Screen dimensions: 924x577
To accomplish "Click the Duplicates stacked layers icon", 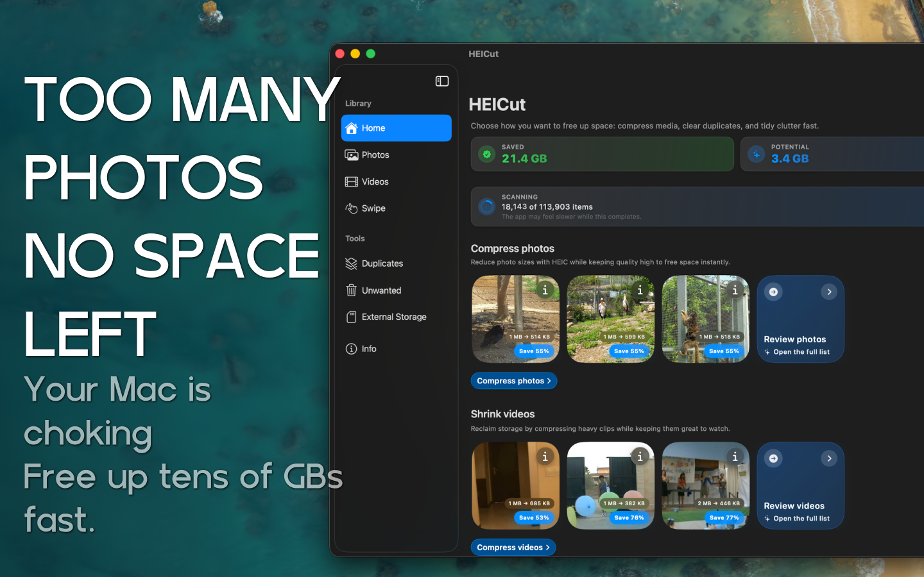I will pos(352,263).
